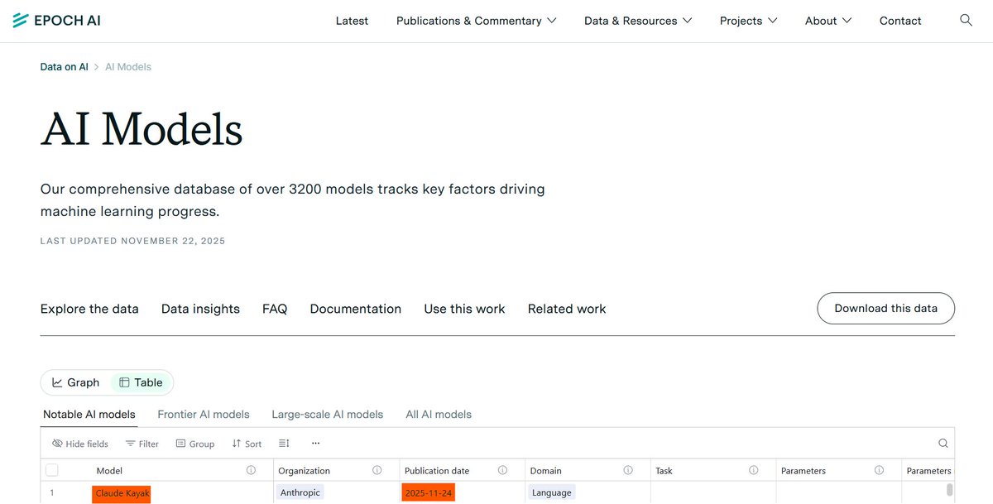Expand the Projects dropdown menu
993x504 pixels.
[x=748, y=20]
